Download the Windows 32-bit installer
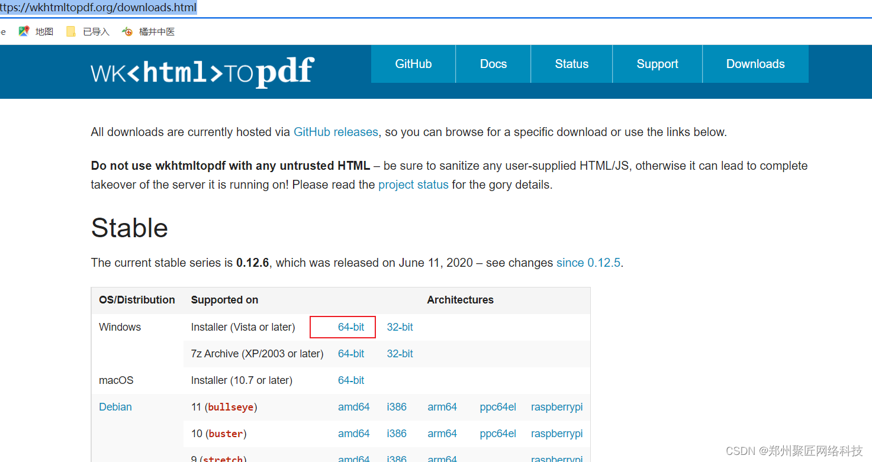The image size is (872, 462). [x=400, y=327]
